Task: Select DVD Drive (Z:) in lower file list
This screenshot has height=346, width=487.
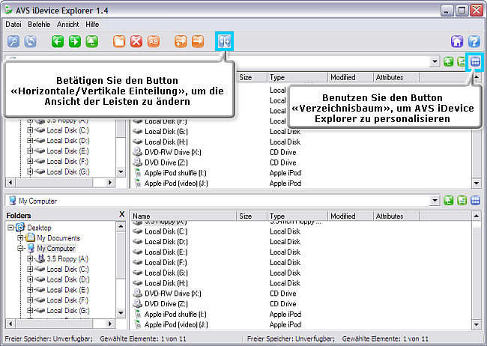Action: pos(166,304)
